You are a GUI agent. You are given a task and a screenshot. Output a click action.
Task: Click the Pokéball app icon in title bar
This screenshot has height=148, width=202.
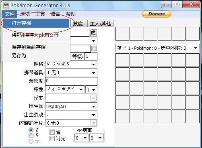(x=6, y=5)
